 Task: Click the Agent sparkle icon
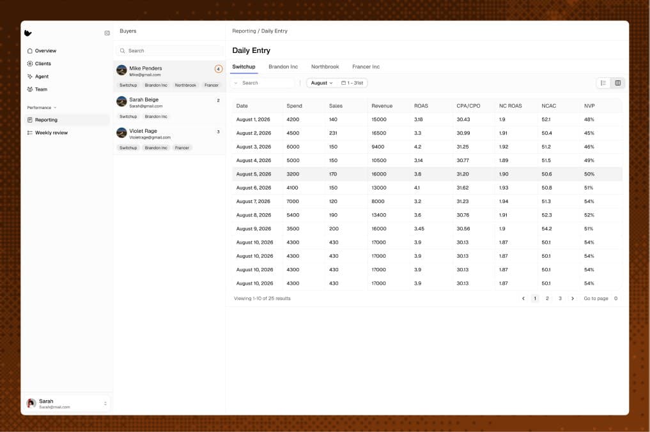tap(30, 77)
